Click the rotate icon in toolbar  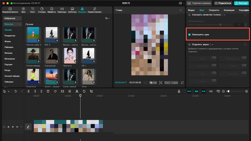pos(84,91)
